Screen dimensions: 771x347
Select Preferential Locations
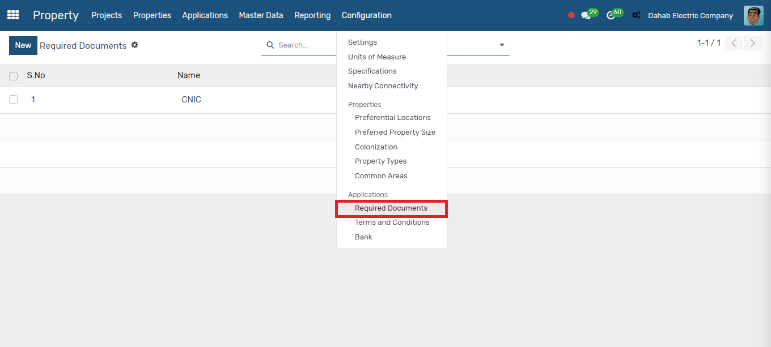[x=392, y=118]
